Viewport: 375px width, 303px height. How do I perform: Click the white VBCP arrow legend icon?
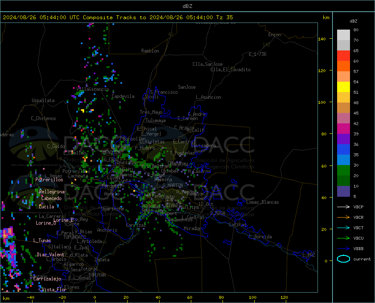(343, 207)
